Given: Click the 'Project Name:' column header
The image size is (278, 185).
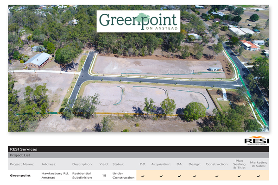Looking at the screenshot, I should click(x=22, y=164).
